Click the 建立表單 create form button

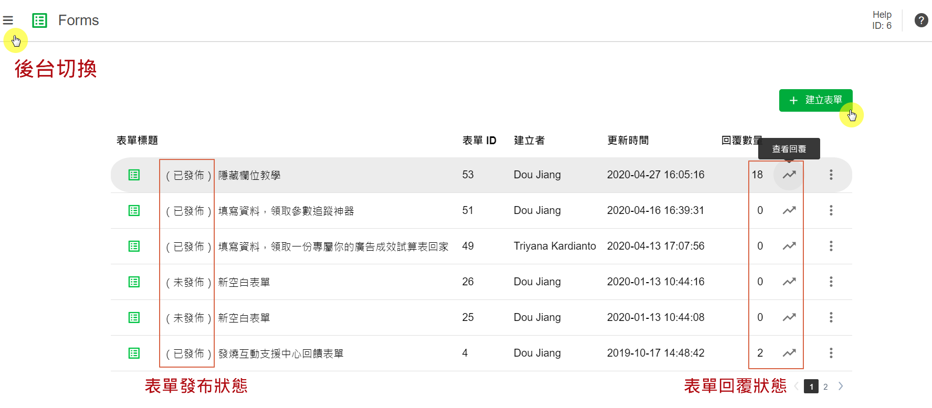[x=815, y=100]
